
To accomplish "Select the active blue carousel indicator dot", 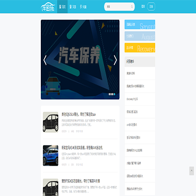I will click(114, 94).
